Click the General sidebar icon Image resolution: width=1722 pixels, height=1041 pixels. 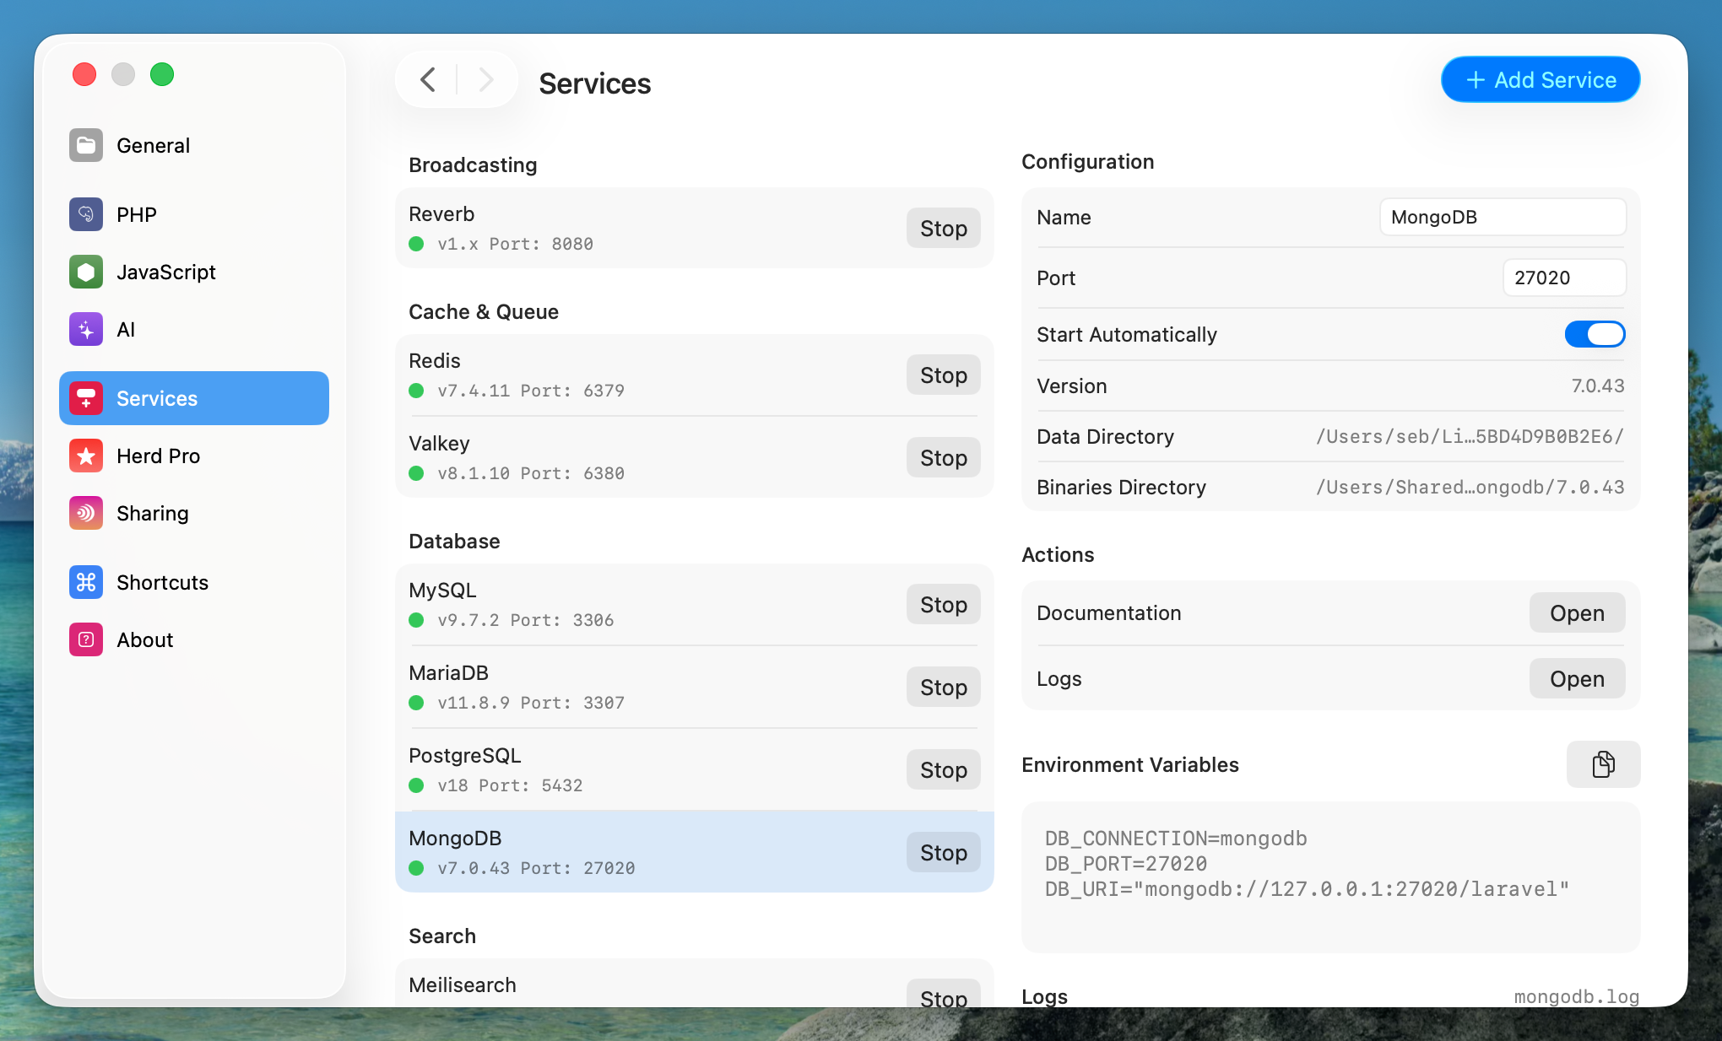pyautogui.click(x=86, y=145)
